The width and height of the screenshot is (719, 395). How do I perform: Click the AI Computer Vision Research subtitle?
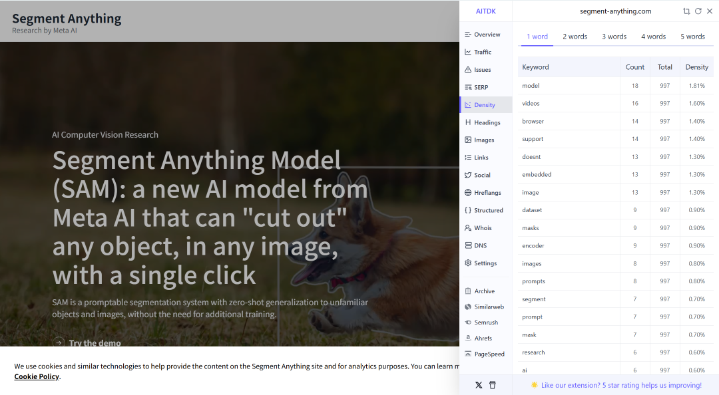[x=105, y=135]
